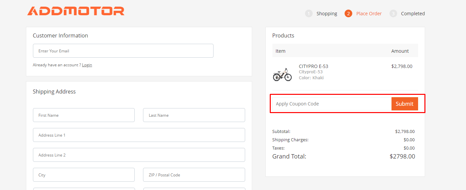466x190 pixels.
Task: Click the step 3 circle for Completed
Action: pyautogui.click(x=393, y=14)
